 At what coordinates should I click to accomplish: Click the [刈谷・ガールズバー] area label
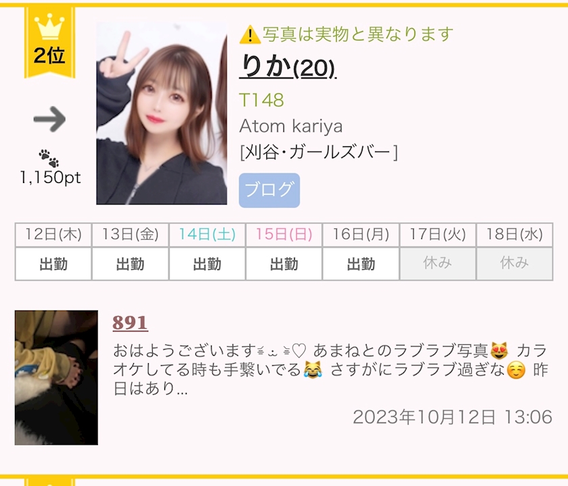[318, 152]
